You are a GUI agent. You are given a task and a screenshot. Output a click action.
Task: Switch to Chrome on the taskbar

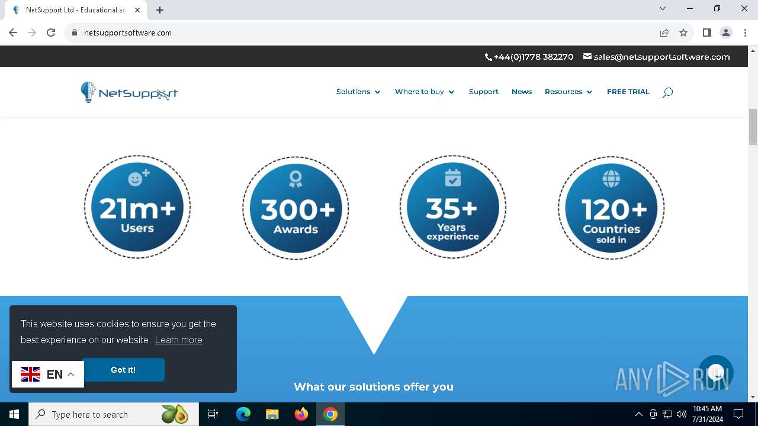click(x=330, y=414)
